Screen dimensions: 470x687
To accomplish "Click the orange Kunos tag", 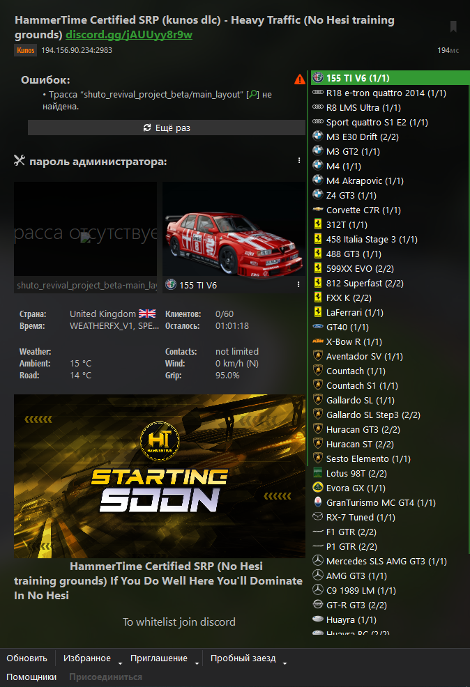I will (25, 50).
